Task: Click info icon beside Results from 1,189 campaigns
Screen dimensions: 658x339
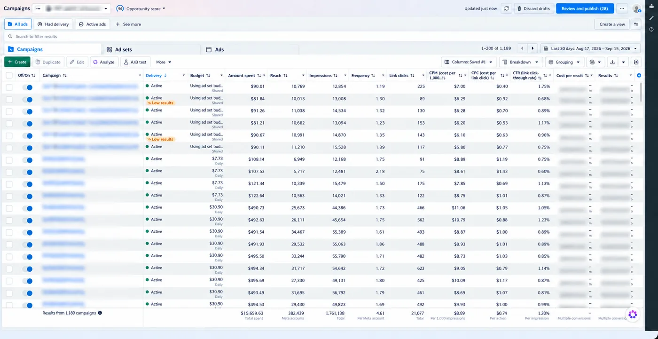Action: [100, 313]
